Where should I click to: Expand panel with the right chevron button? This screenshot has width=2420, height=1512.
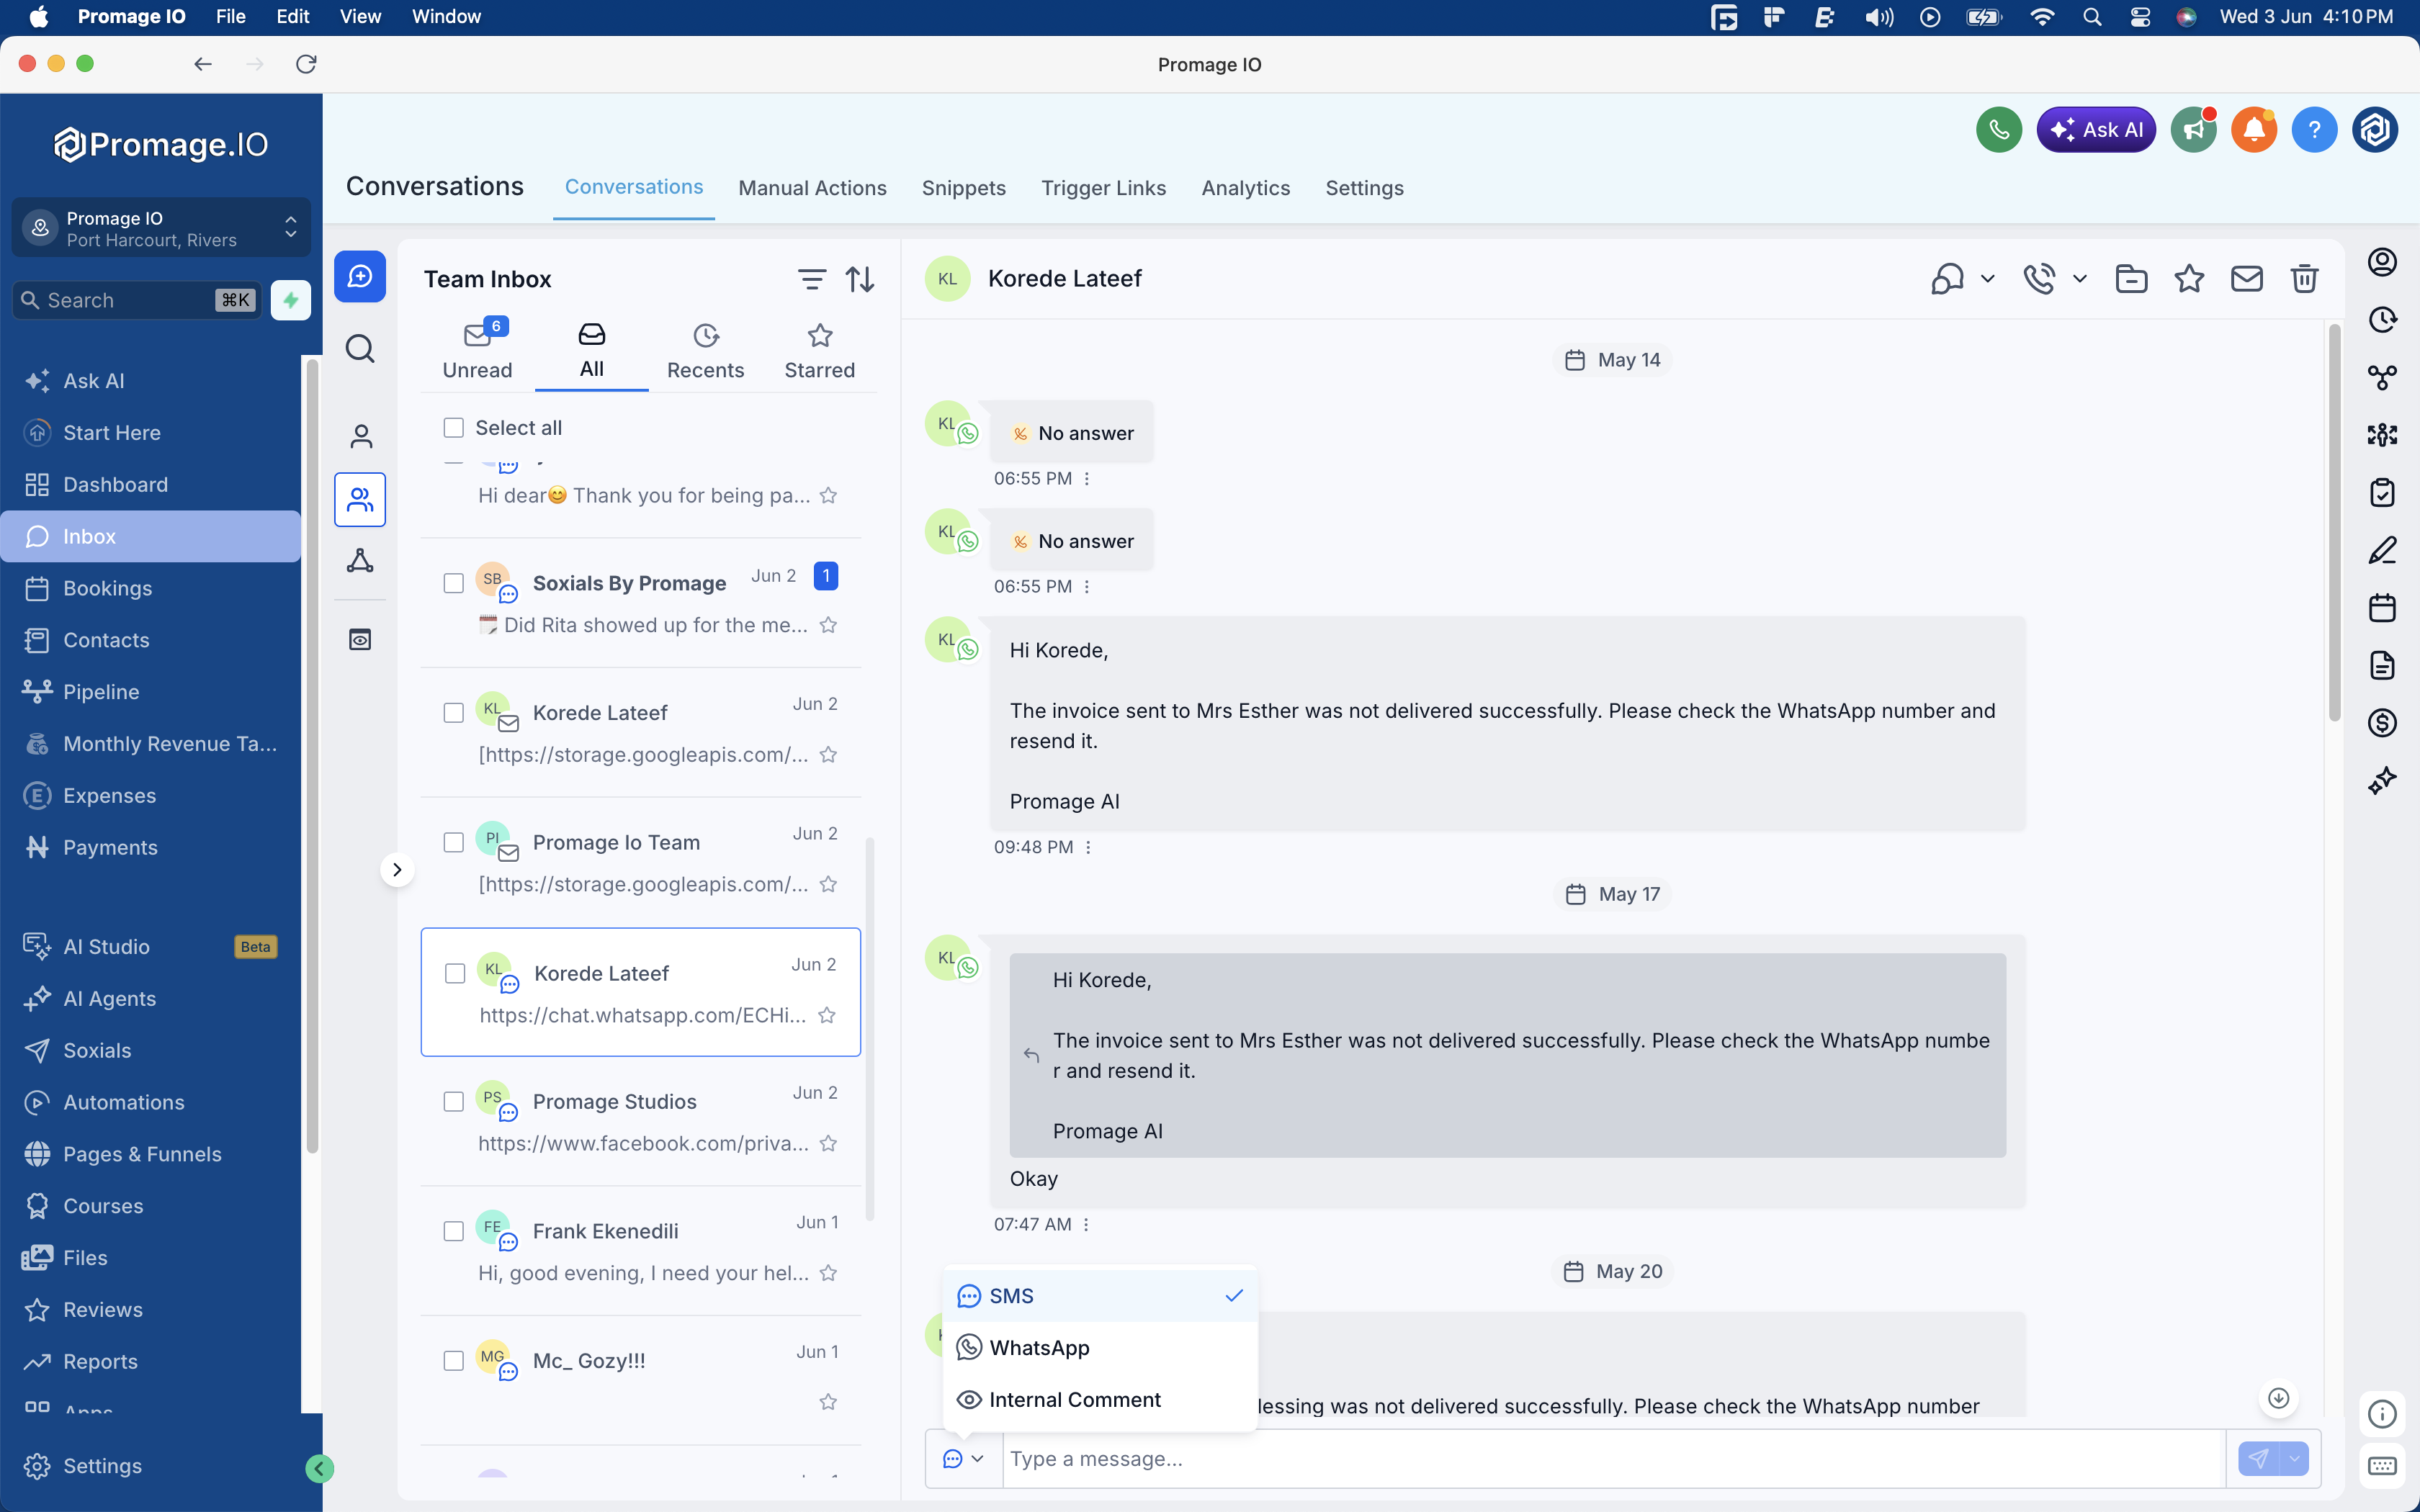click(397, 870)
